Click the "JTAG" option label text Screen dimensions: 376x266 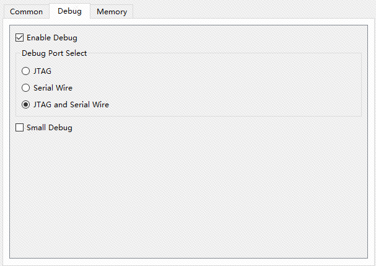(x=42, y=71)
